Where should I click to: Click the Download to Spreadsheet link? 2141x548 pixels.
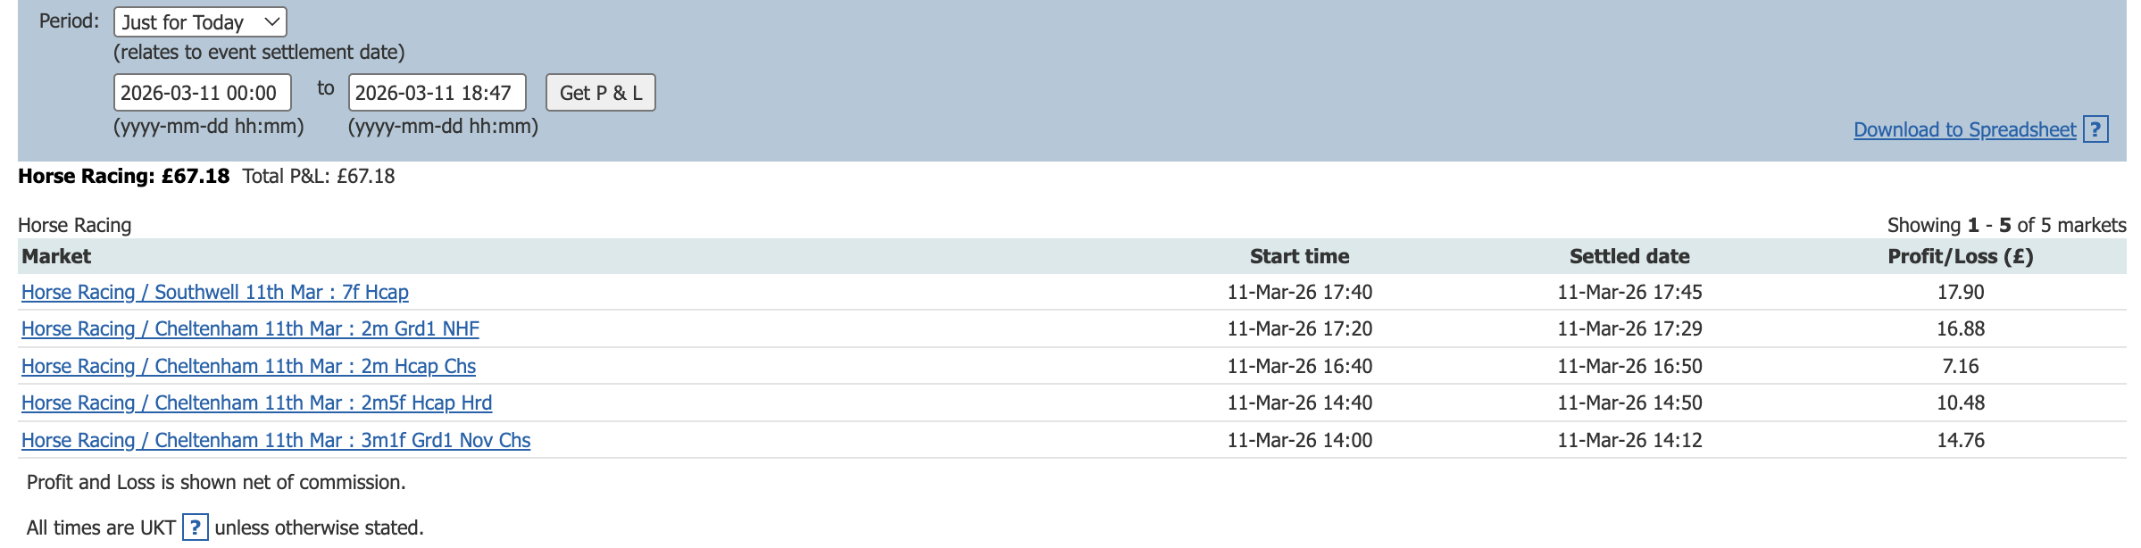(1964, 130)
